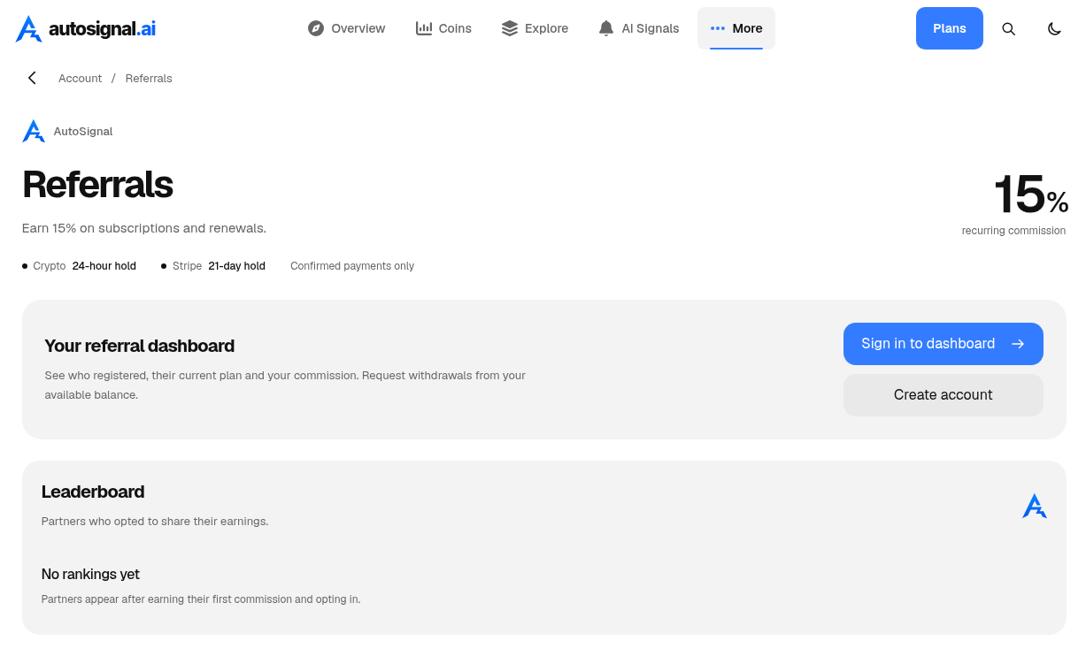Click the "recurring commission" caption
Viewport: 1086px width, 656px height.
[1014, 231]
